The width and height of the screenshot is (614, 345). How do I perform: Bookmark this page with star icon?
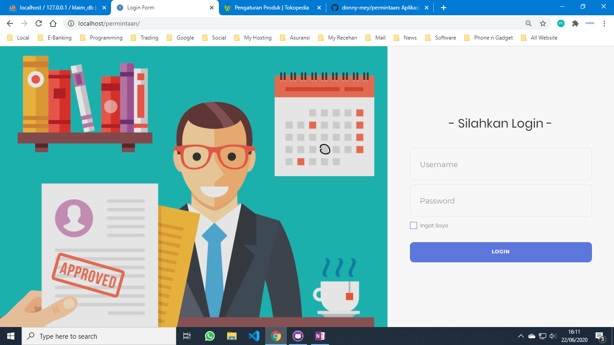pos(543,23)
